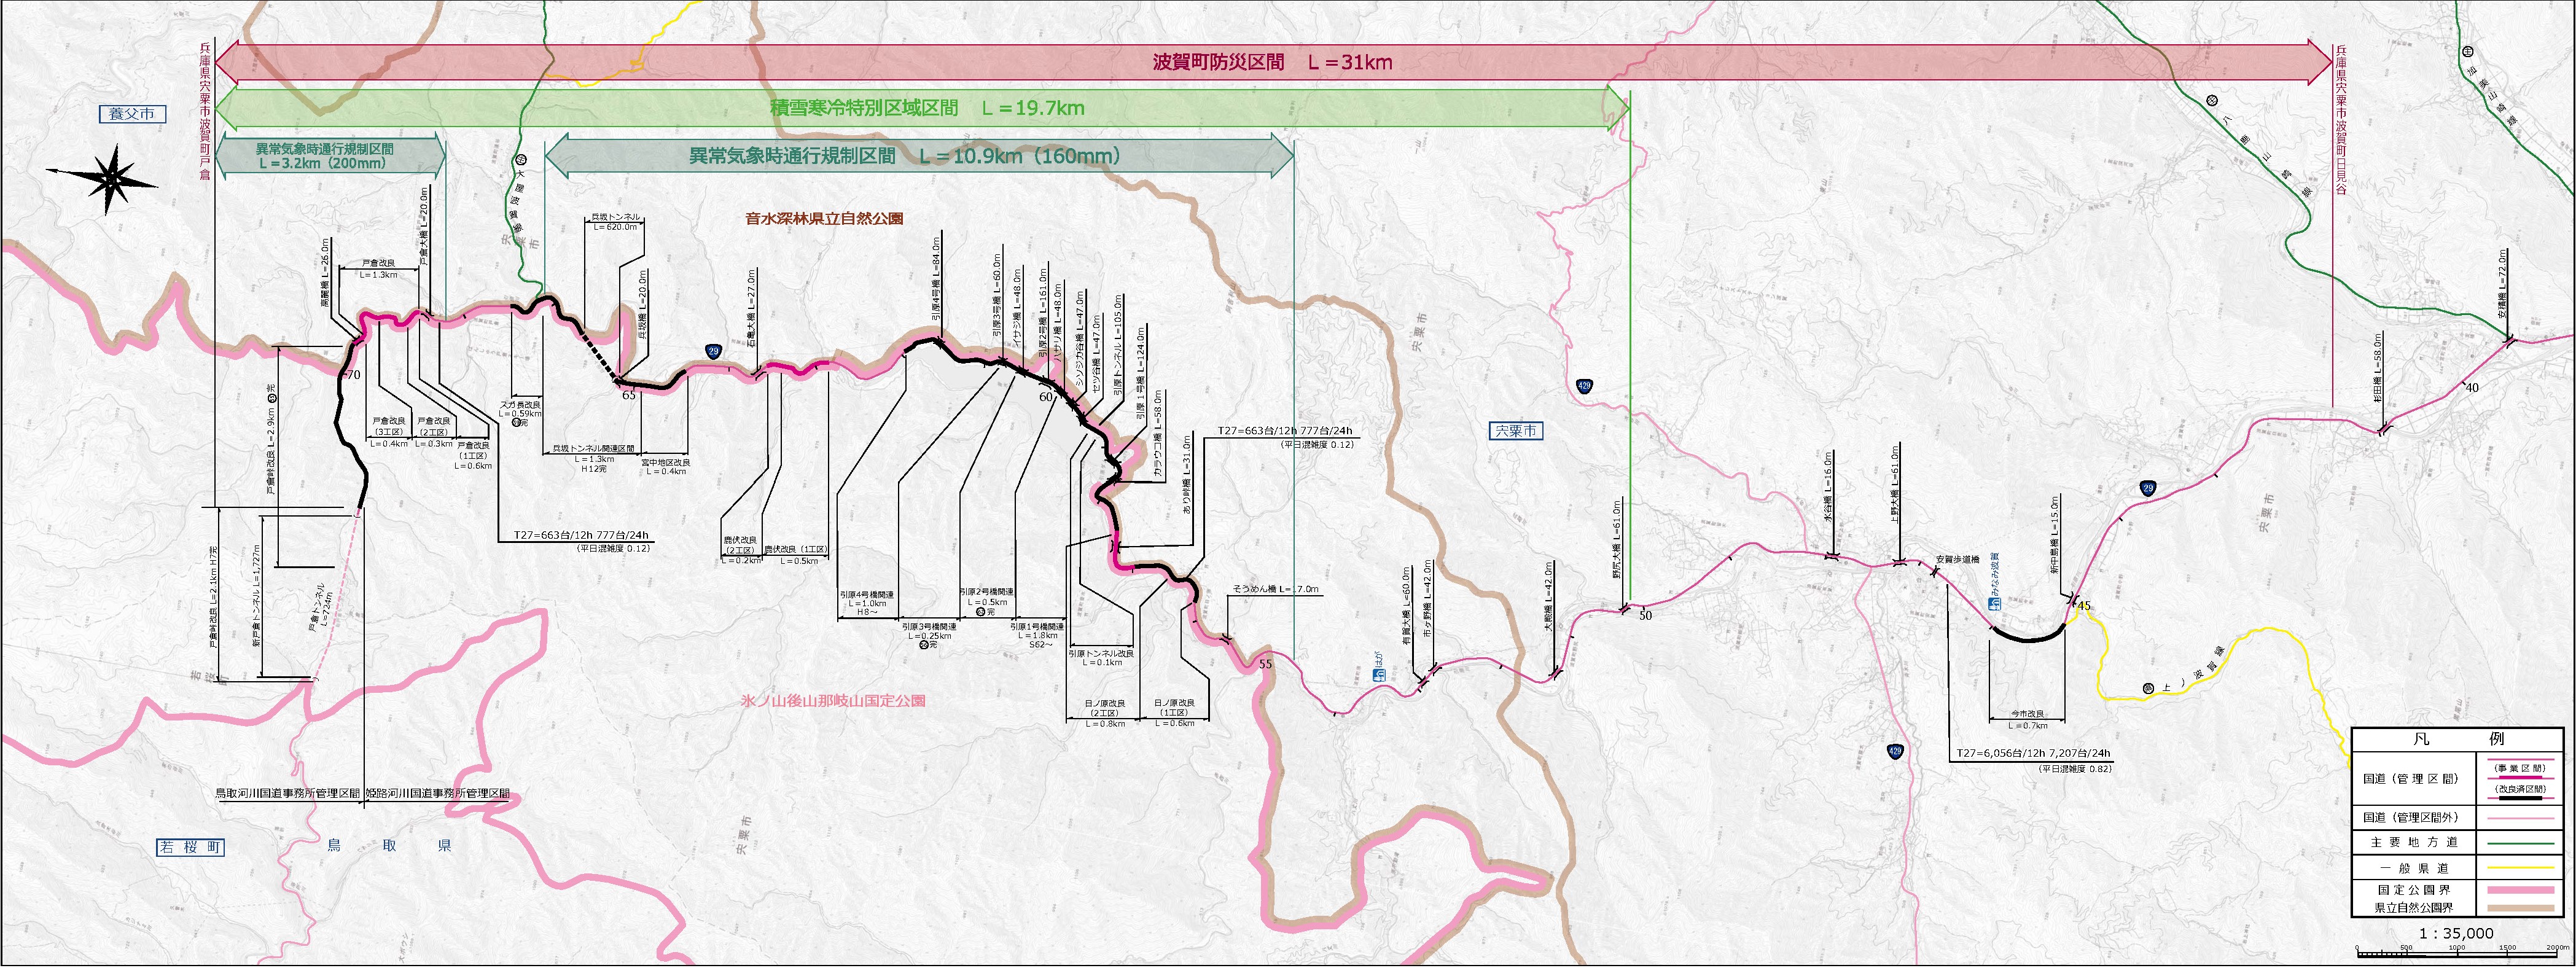Image resolution: width=2576 pixels, height=968 pixels.
Task: Click the 音水深林県立自然公園 label
Action: [x=824, y=219]
